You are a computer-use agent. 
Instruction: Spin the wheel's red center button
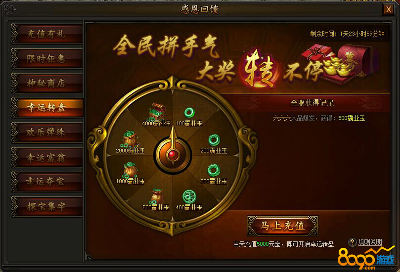click(x=173, y=155)
